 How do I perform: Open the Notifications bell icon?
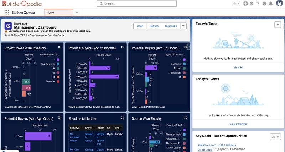pos(271,4)
